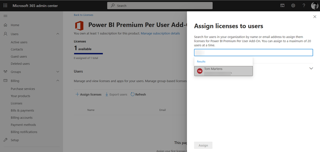Open Manage subscription details link

click(x=160, y=33)
